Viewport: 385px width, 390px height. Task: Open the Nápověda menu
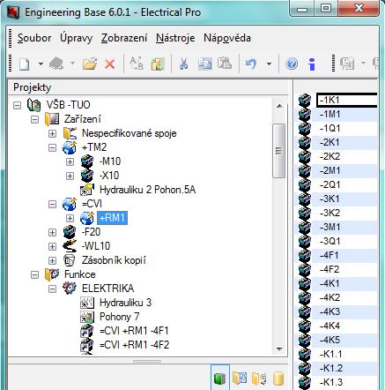tap(227, 38)
